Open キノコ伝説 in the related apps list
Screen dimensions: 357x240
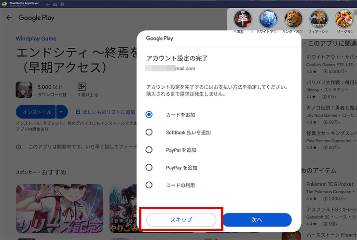[x=331, y=115]
